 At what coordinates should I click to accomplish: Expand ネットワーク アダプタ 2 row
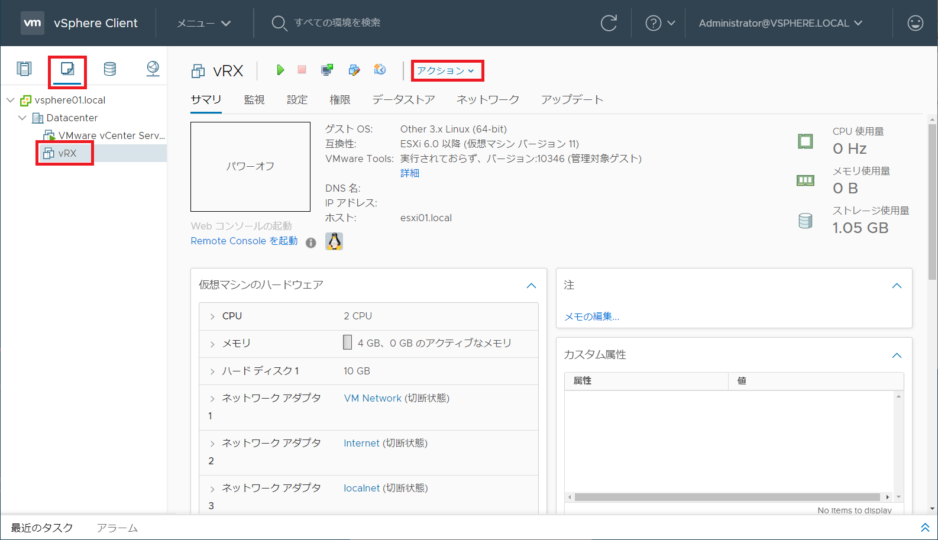212,444
